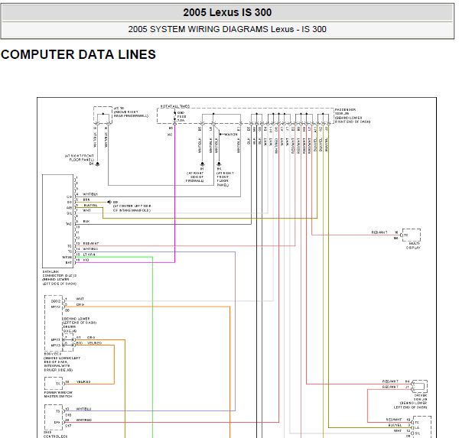Select the "WHT/RED" label at skid control ECU

83,420
